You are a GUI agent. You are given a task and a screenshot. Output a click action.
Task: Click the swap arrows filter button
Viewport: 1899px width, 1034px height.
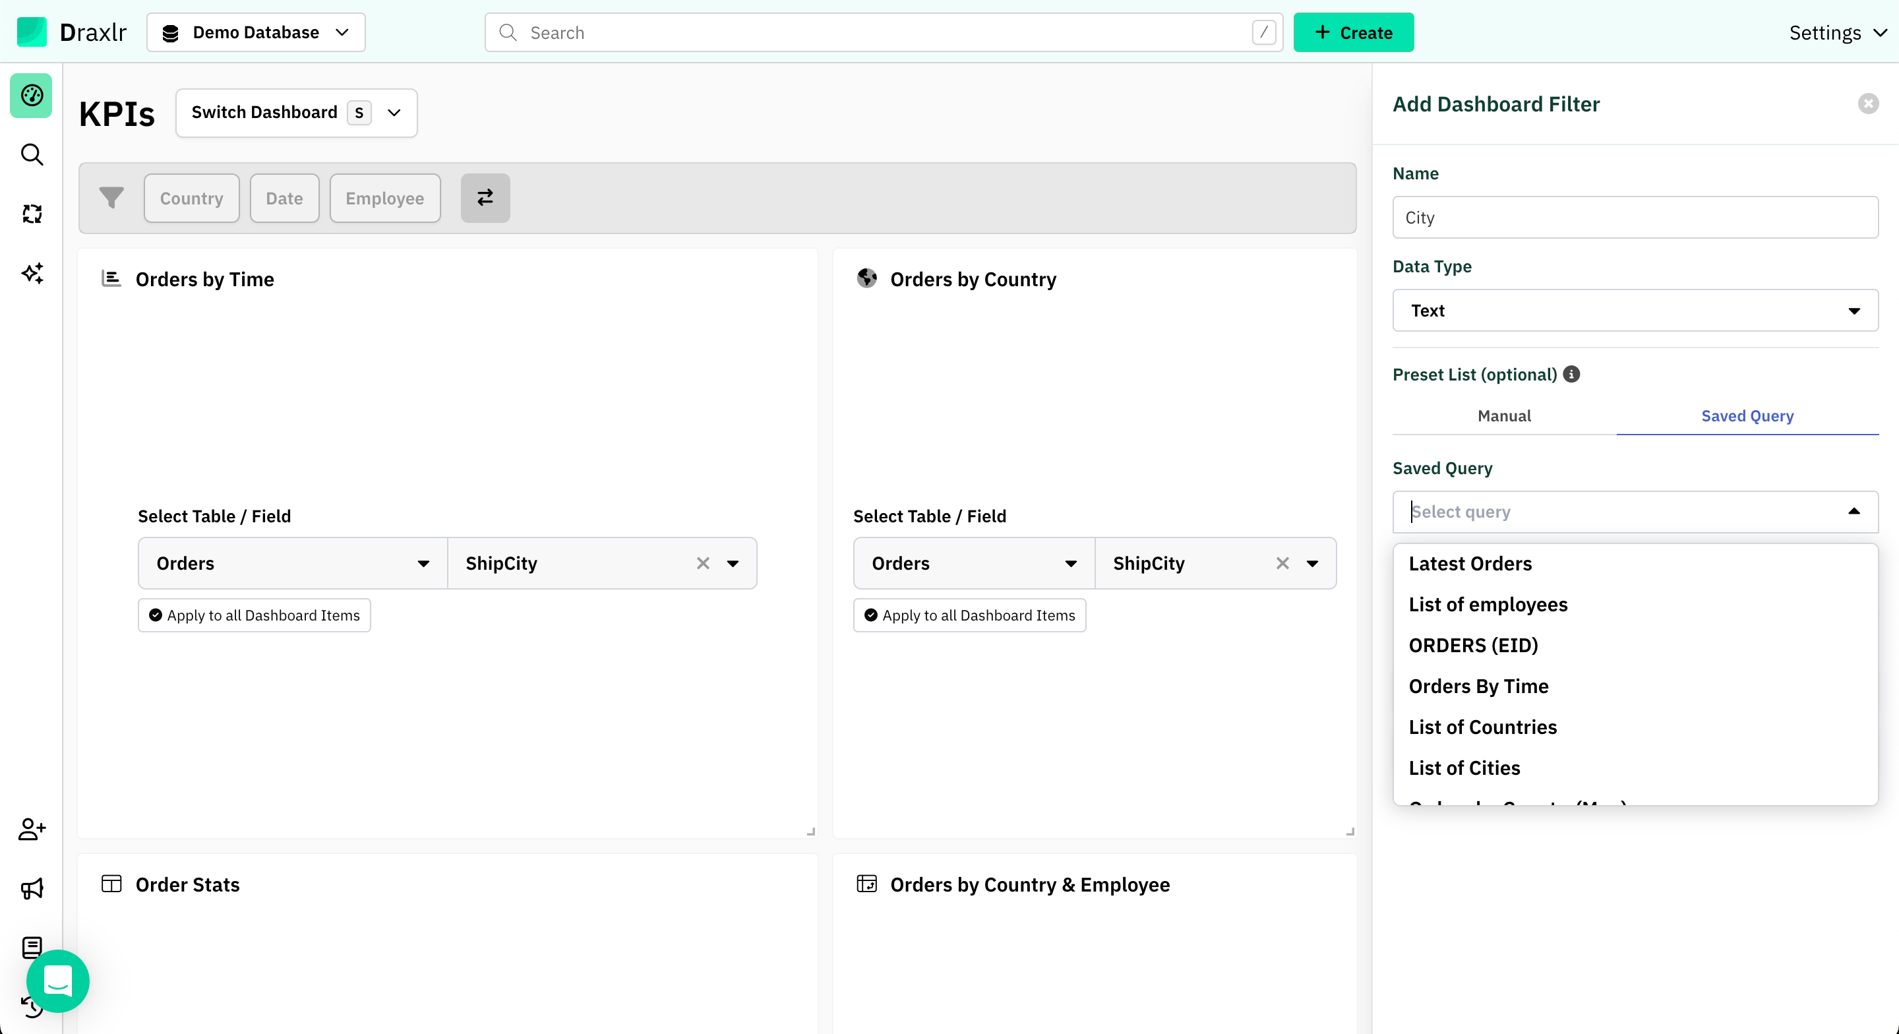[x=485, y=198]
